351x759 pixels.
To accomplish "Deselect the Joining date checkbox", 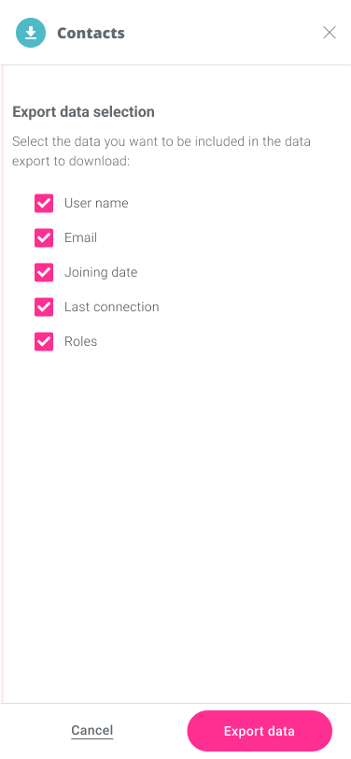I will click(x=44, y=273).
